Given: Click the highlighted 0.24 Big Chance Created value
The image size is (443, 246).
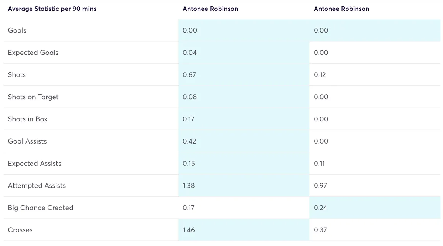Looking at the screenshot, I should 320,208.
